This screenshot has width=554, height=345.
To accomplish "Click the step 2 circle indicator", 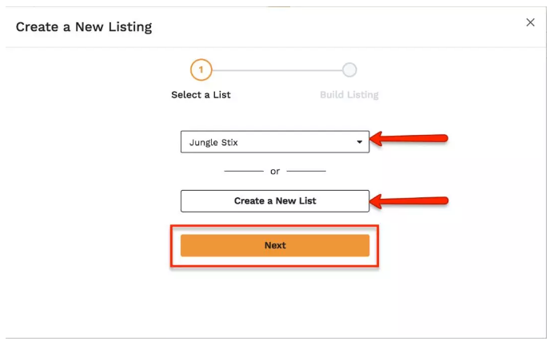I will pos(349,70).
